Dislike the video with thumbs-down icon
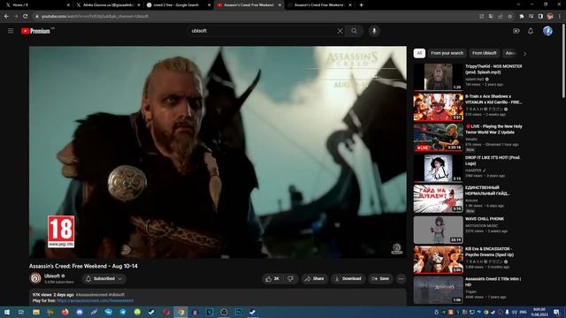566x318 pixels. [x=290, y=279]
